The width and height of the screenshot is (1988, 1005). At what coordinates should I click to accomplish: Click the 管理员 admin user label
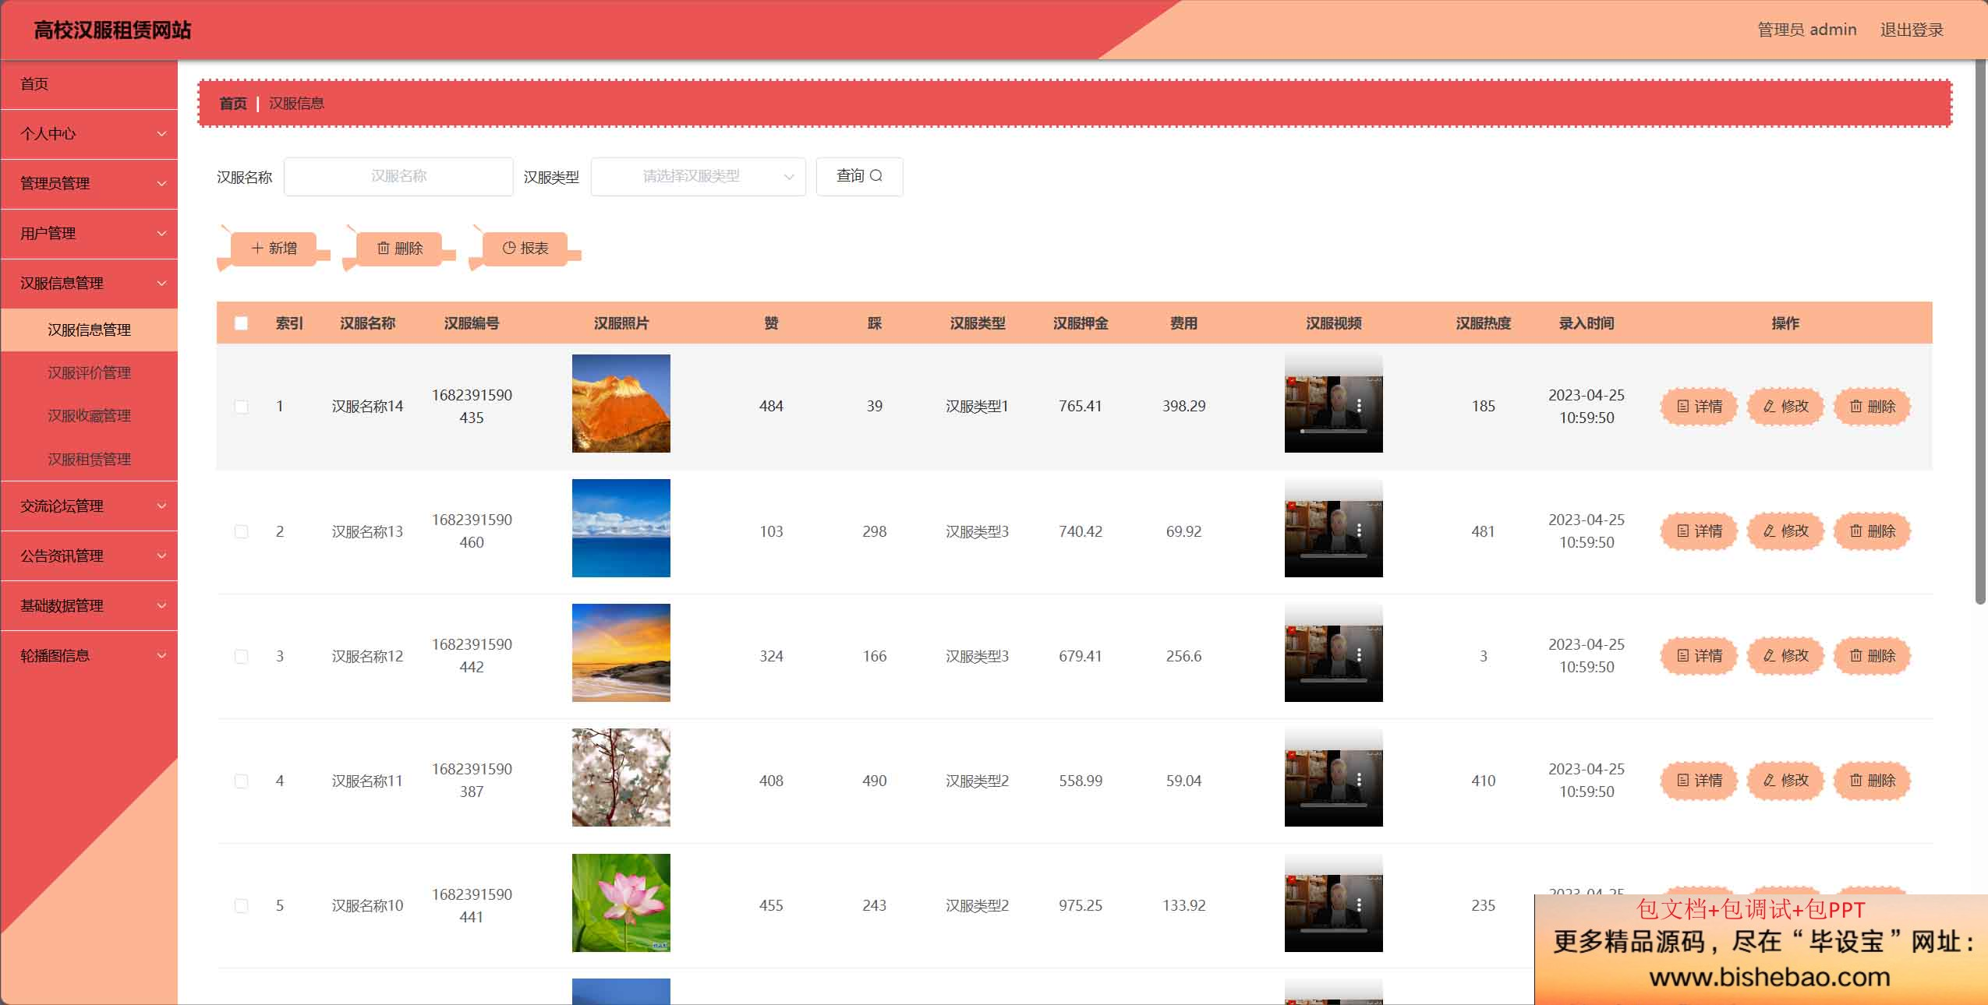tap(1806, 30)
